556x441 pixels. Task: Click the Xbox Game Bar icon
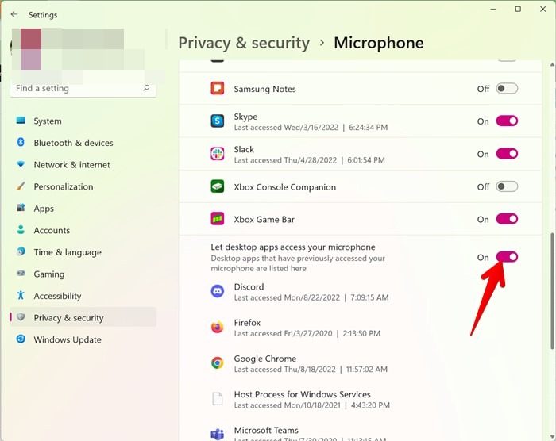(x=217, y=219)
